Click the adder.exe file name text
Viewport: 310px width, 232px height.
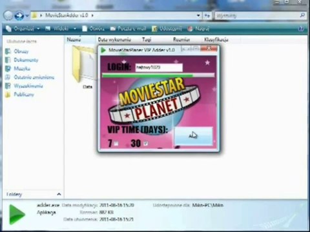click(48, 205)
